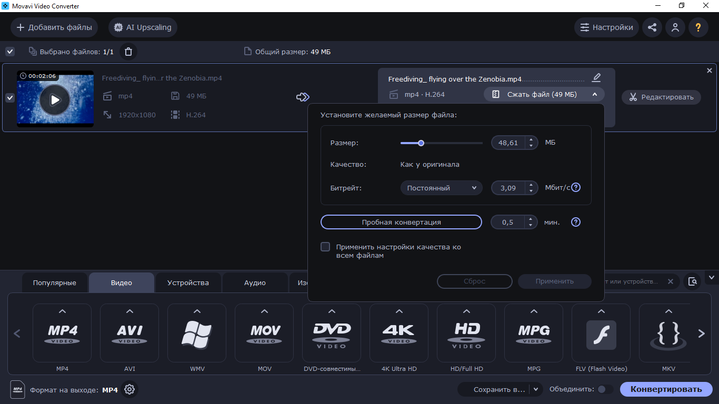The height and width of the screenshot is (404, 719).
Task: Select the FLV Flash Video format icon
Action: point(601,333)
